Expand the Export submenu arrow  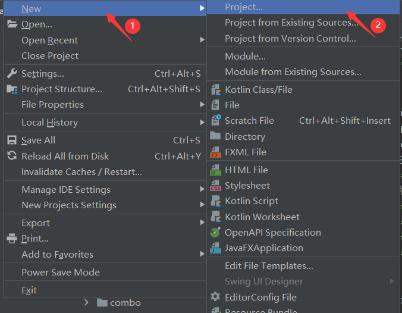(x=202, y=223)
